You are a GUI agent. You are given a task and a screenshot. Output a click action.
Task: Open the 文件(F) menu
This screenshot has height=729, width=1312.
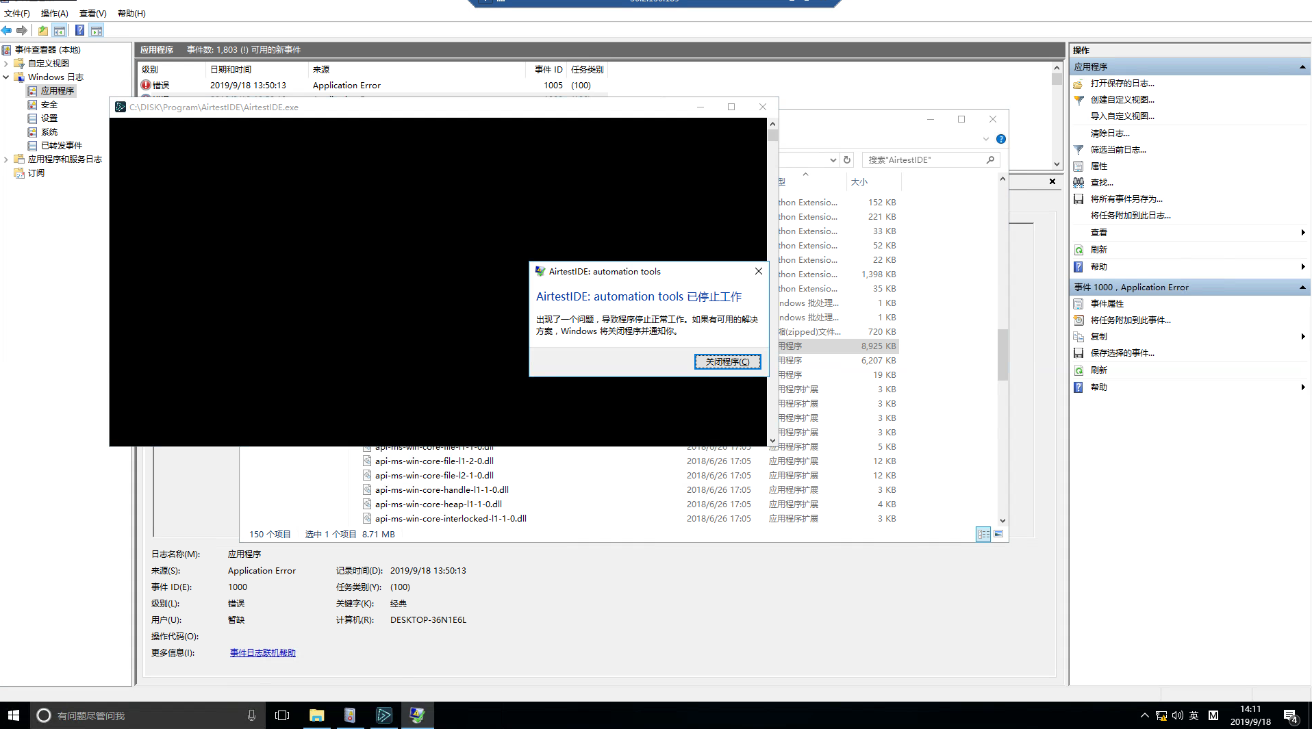pos(17,13)
